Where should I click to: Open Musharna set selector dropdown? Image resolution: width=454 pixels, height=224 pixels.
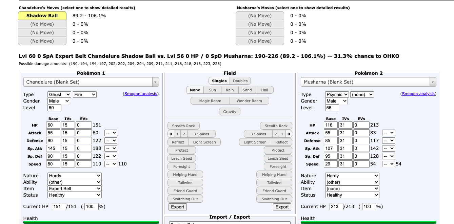coord(369,82)
